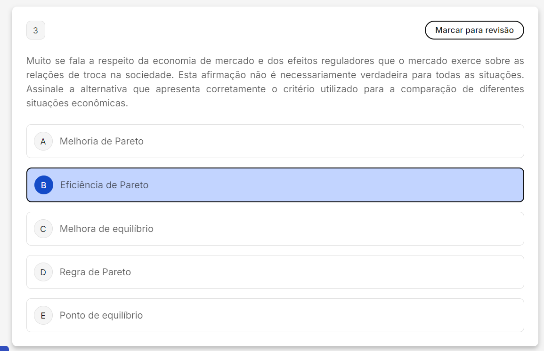Viewport: 544px width, 351px height.
Task: Click the highlighted letter B circle
Action: [x=44, y=185]
